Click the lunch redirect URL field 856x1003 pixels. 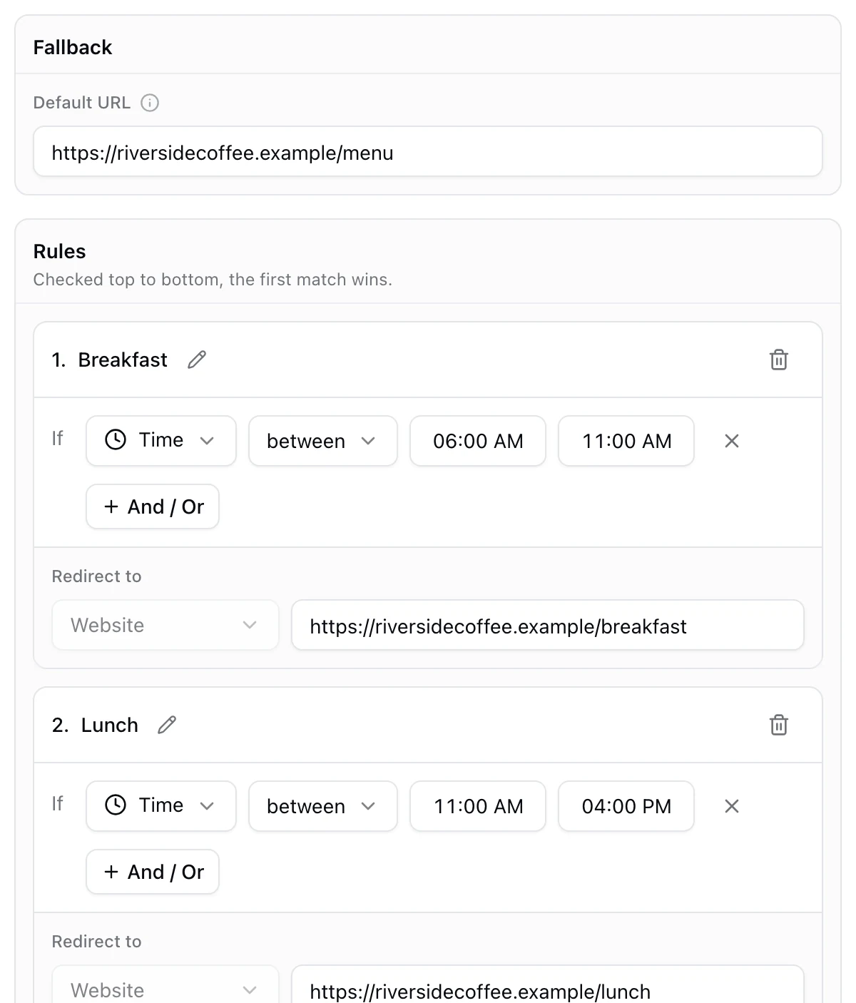(548, 984)
